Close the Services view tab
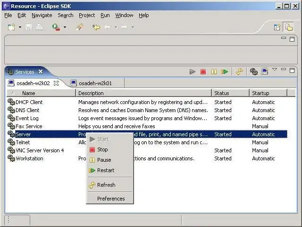 click(x=41, y=71)
